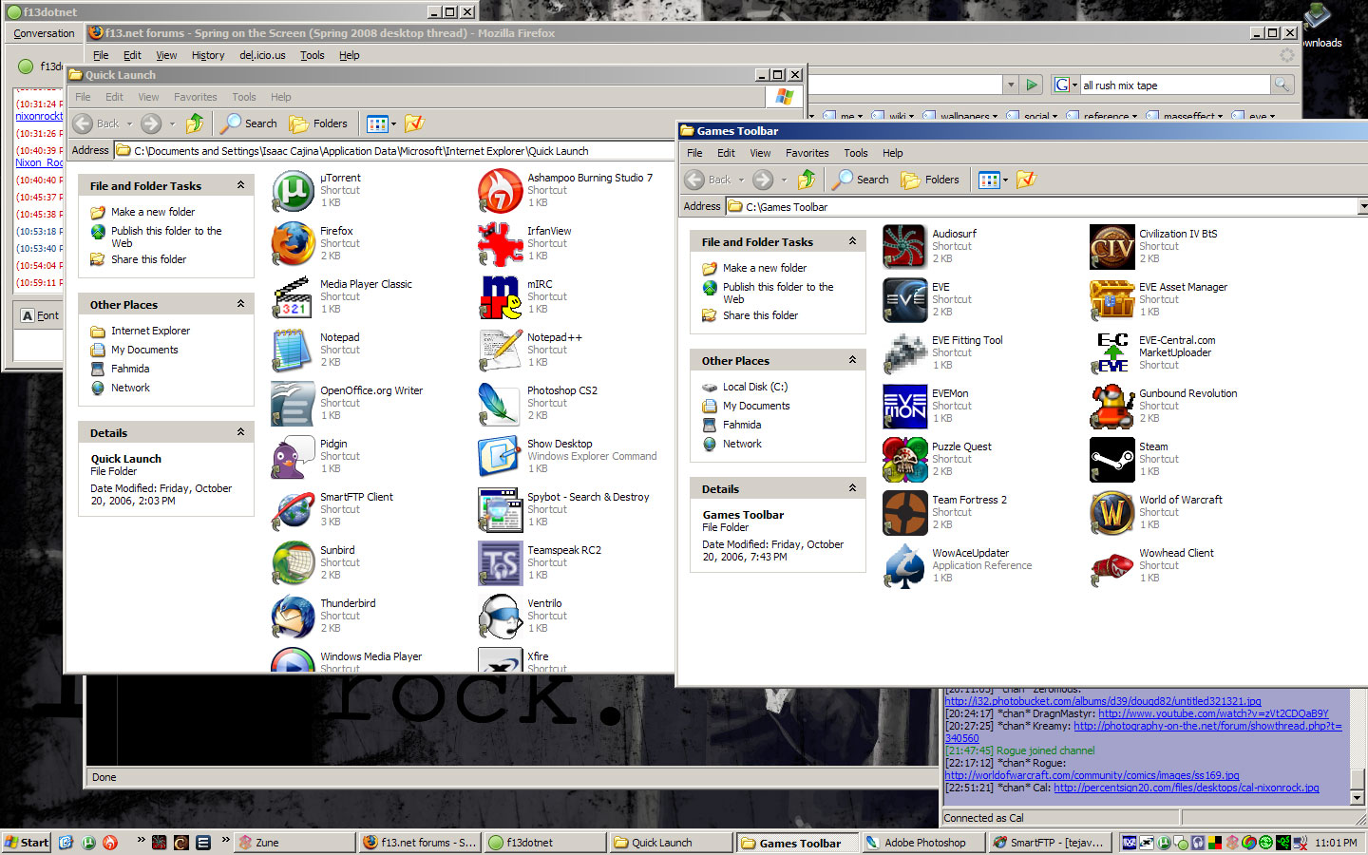Open History menu in Firefox
The height and width of the screenshot is (855, 1368).
tap(208, 55)
